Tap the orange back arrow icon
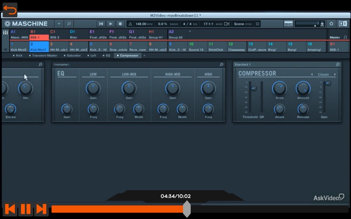This screenshot has width=351, height=219. tap(10, 10)
